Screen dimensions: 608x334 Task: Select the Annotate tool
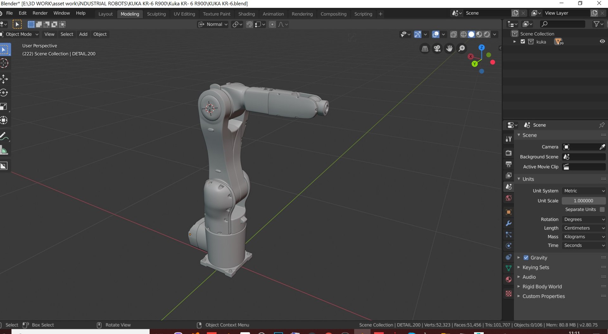(4, 136)
